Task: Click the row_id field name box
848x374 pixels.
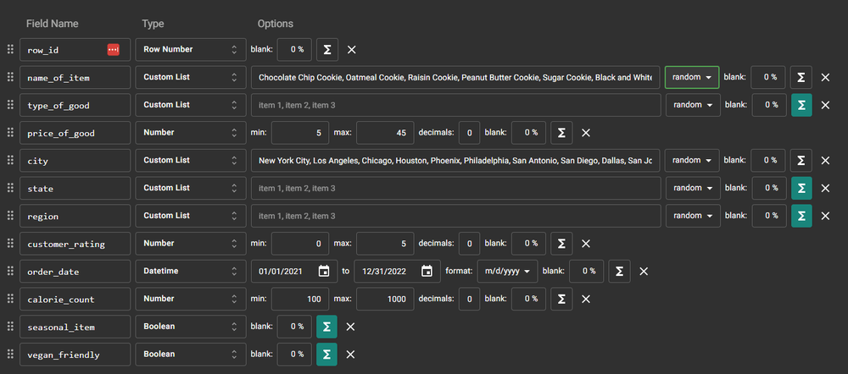Action: tap(75, 50)
